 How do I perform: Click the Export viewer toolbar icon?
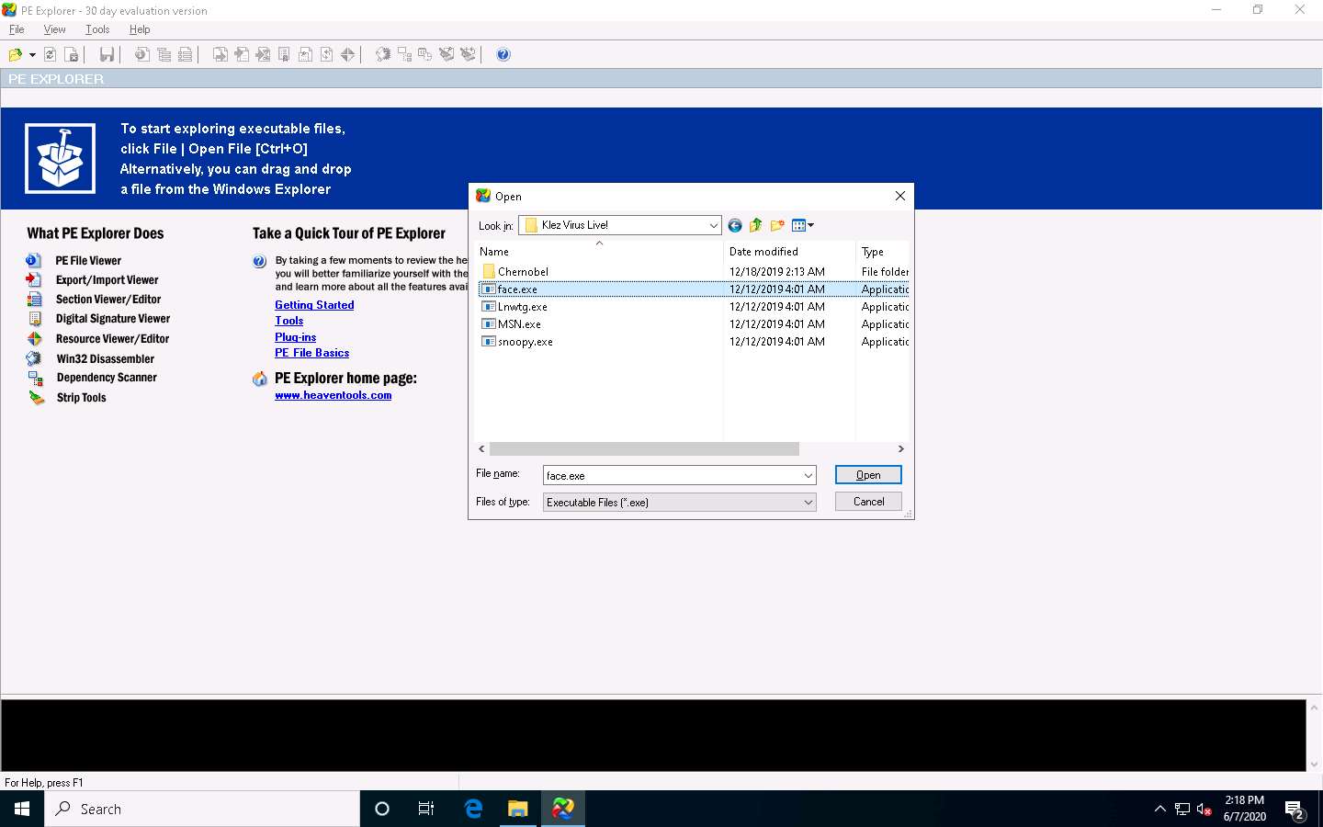[x=220, y=55]
